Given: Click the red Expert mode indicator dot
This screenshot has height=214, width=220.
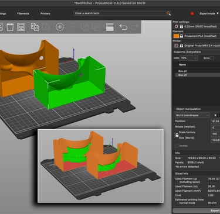Looking at the screenshot, I should [x=192, y=13].
